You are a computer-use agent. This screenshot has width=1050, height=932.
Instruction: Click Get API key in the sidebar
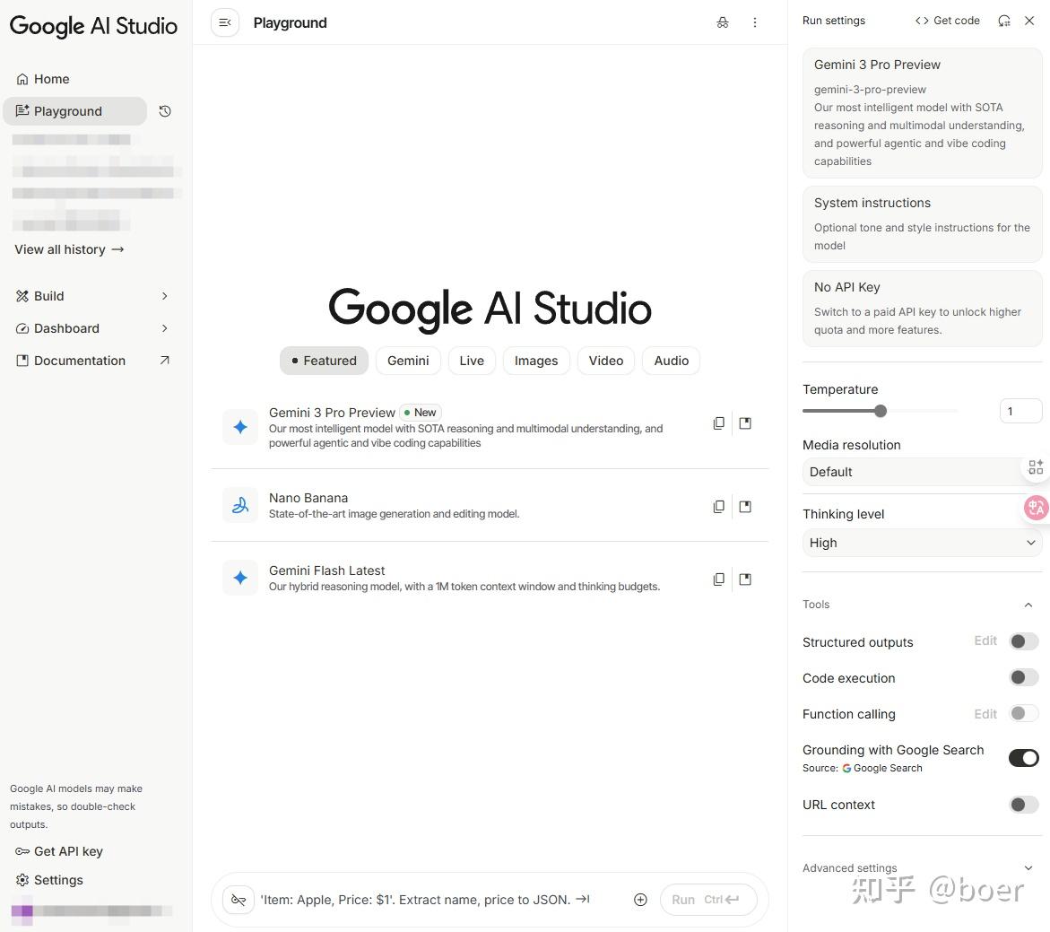[59, 851]
